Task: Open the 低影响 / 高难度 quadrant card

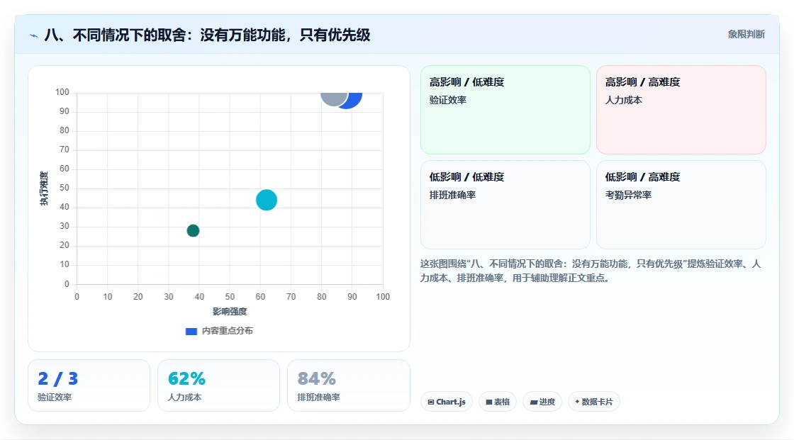Action: [681, 205]
